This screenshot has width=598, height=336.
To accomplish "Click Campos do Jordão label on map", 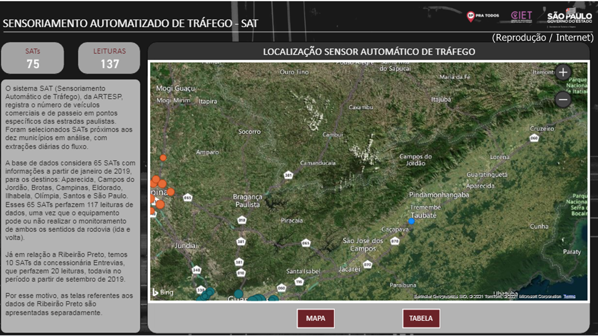I will click(x=415, y=160).
